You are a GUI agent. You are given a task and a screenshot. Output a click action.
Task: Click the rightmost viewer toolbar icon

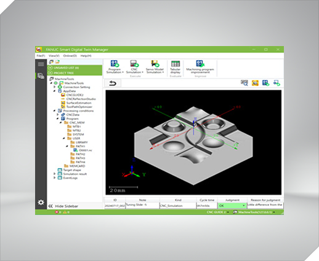[x=277, y=83]
